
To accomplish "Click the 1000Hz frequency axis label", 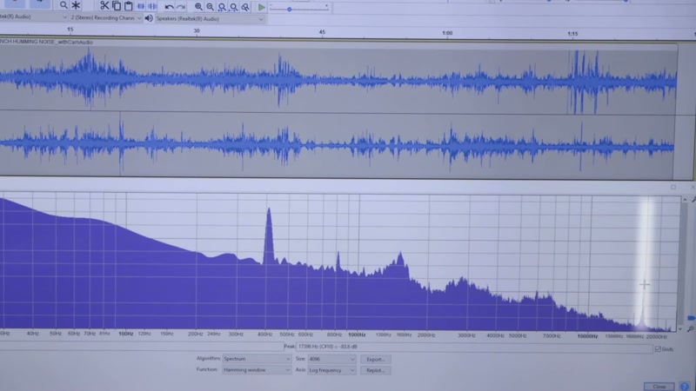I will pos(357,335).
